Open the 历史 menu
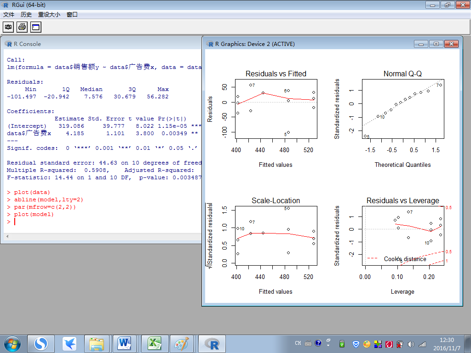Image resolution: width=471 pixels, height=353 pixels. 26,14
